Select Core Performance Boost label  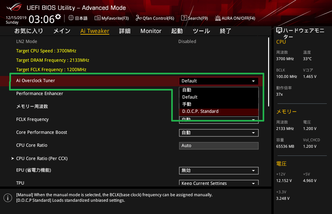(42, 132)
